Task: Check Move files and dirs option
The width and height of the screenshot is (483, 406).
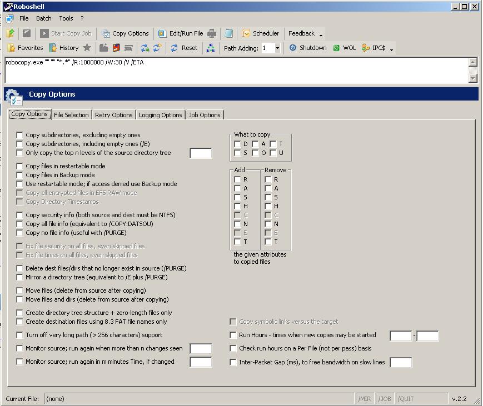Action: (x=19, y=299)
